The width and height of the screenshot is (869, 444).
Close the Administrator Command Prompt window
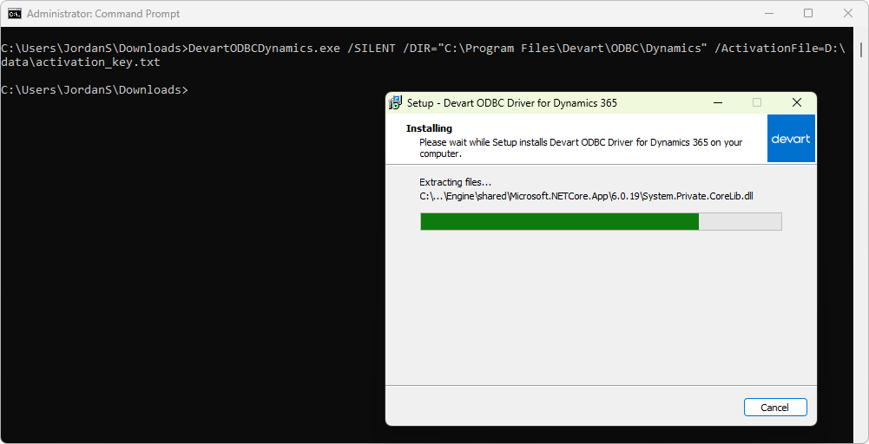coord(848,13)
